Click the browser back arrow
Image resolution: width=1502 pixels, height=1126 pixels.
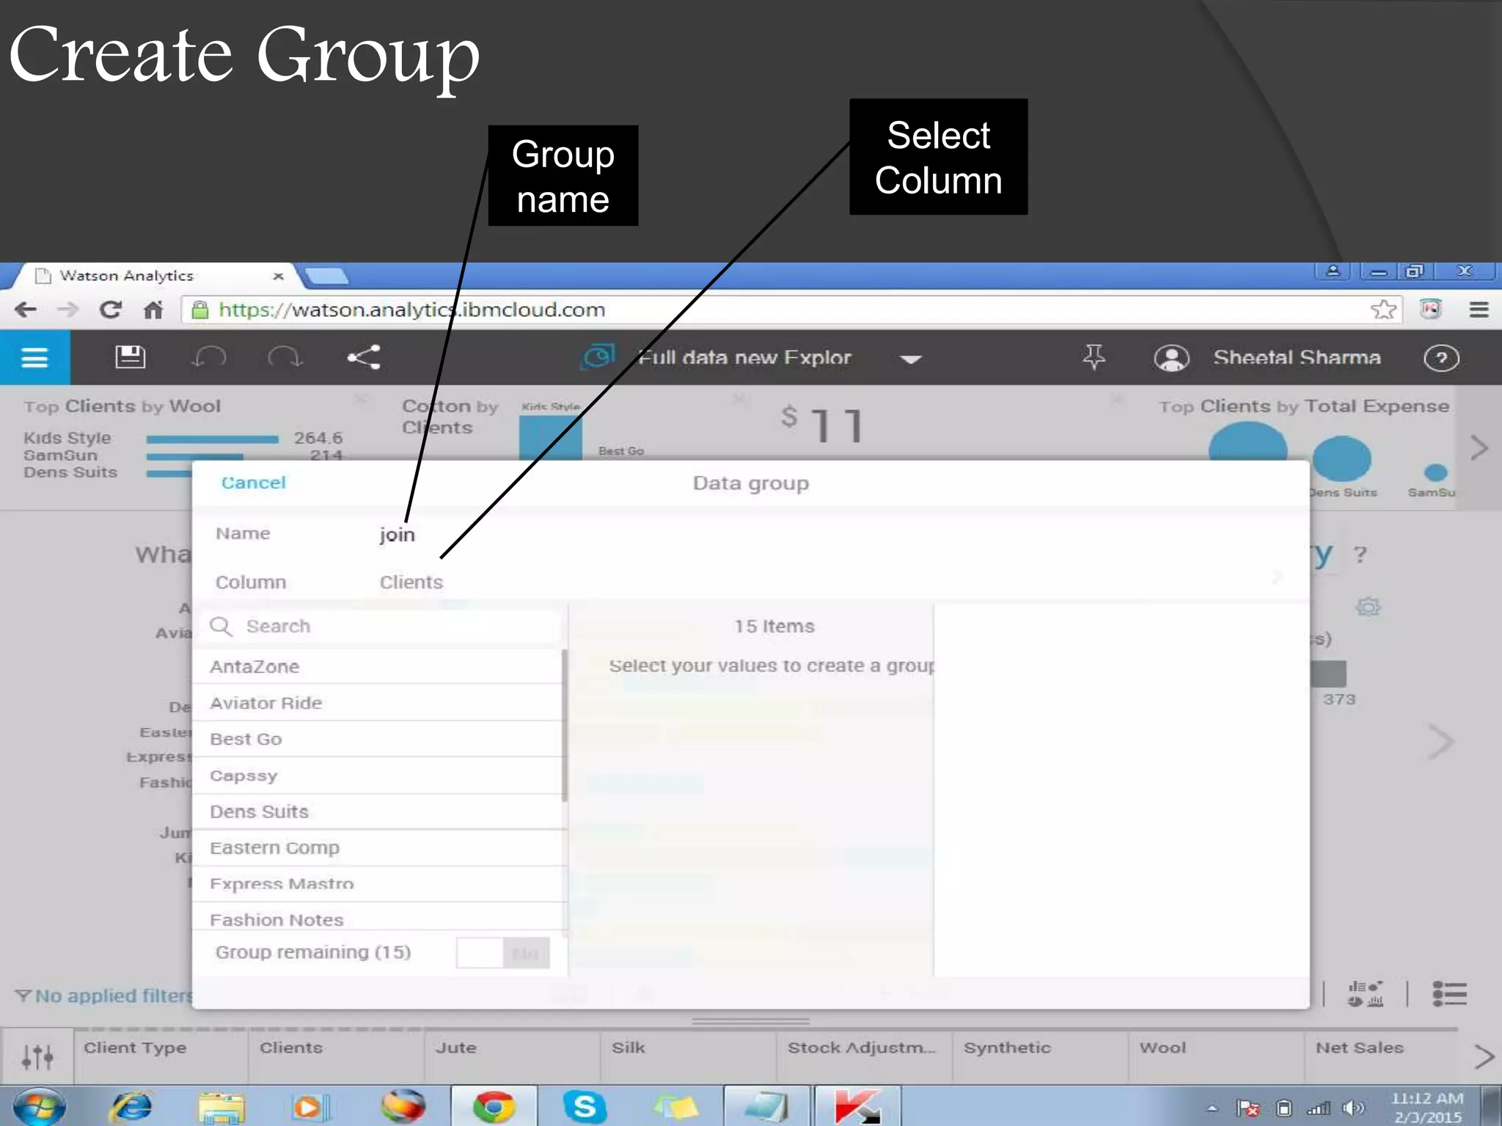pos(26,309)
